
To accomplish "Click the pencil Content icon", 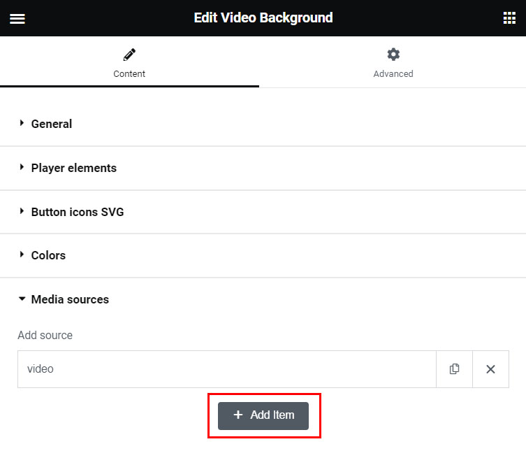I will point(129,55).
